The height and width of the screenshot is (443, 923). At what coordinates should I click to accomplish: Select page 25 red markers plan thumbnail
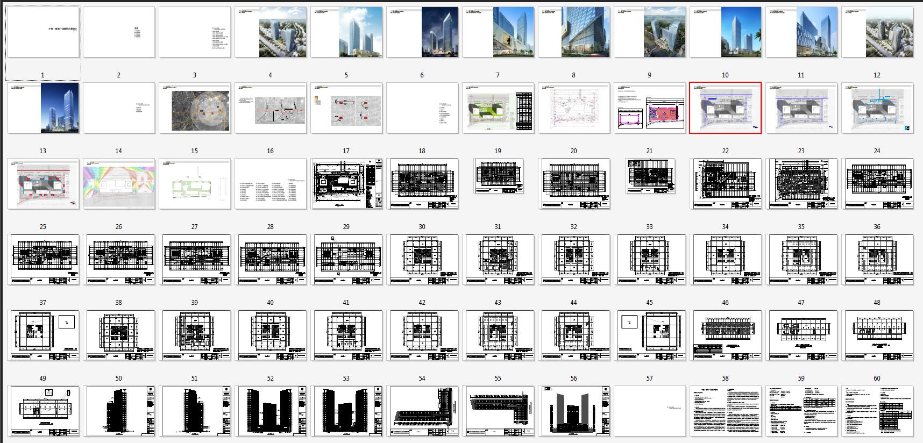coord(43,184)
